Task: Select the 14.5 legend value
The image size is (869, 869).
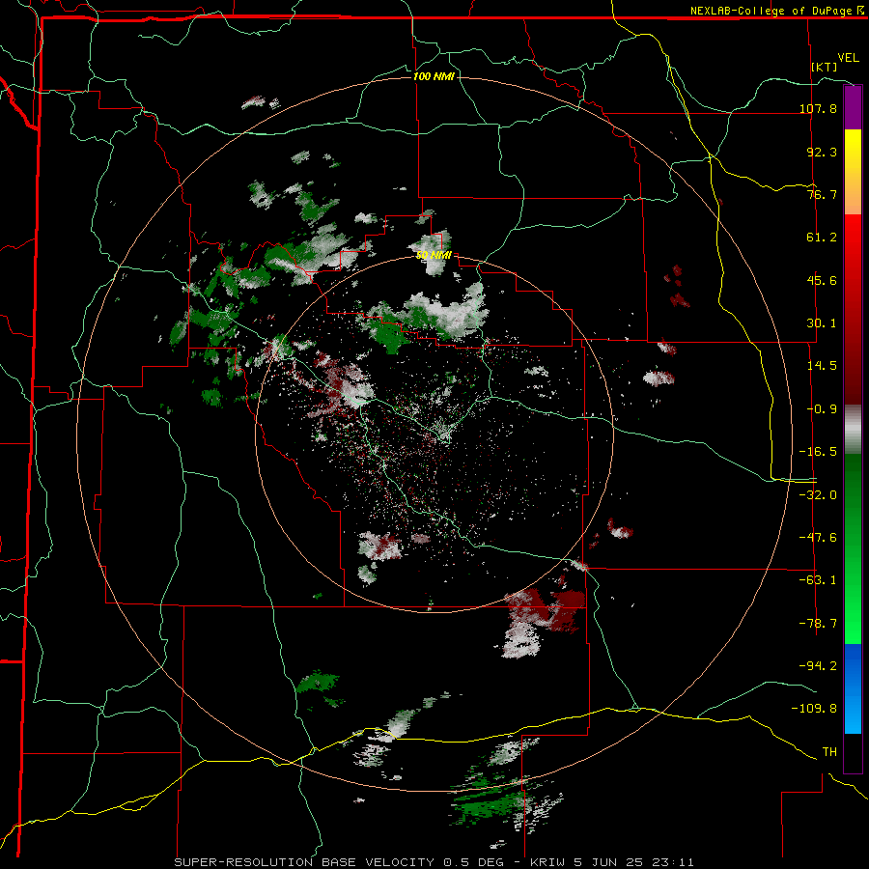Action: point(822,366)
